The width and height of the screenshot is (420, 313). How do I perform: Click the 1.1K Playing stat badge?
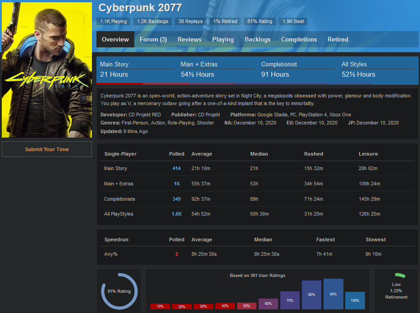113,22
